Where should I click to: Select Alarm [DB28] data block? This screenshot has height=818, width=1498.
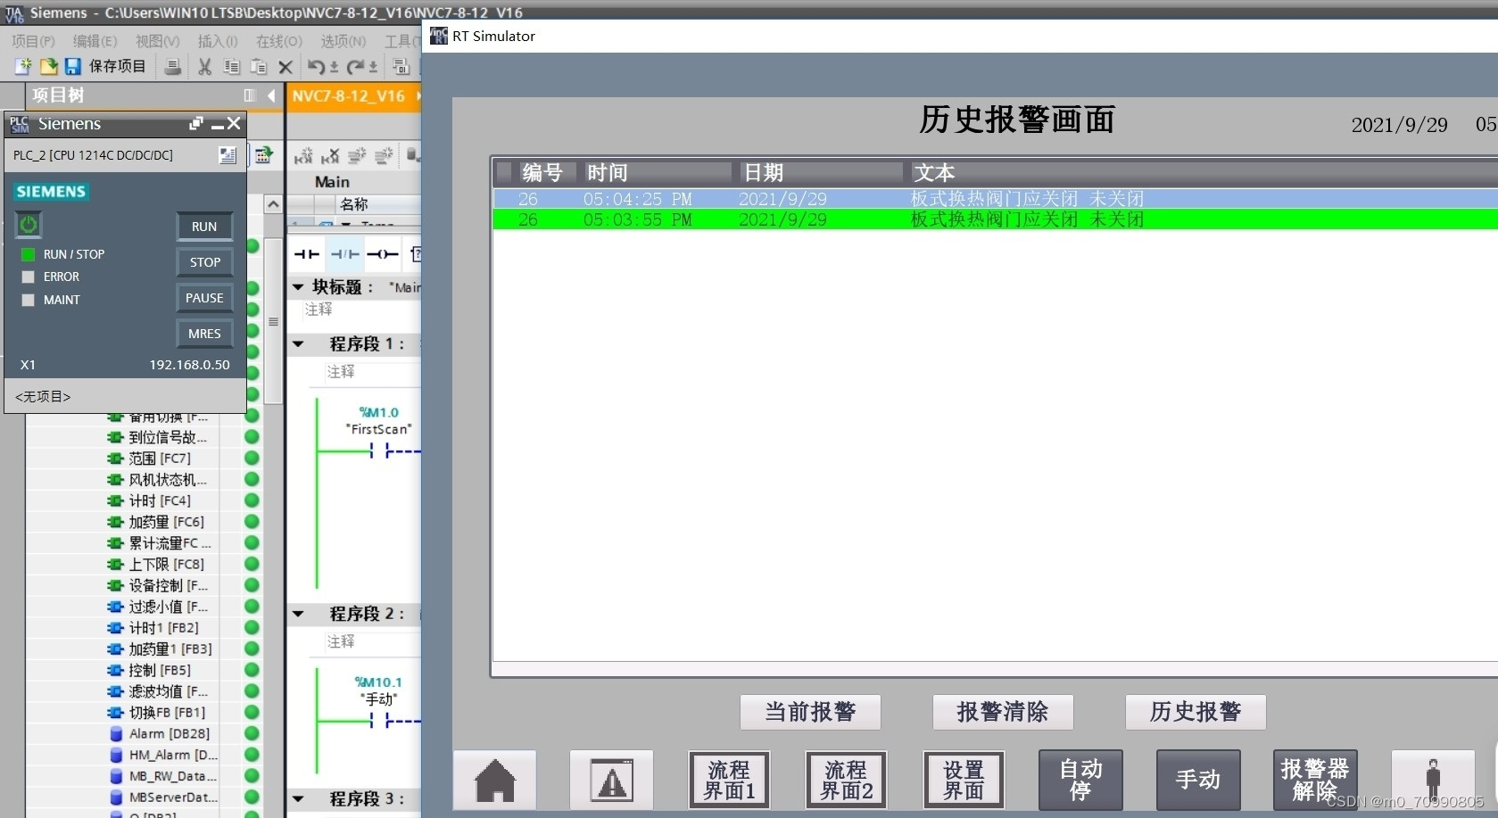click(x=169, y=734)
